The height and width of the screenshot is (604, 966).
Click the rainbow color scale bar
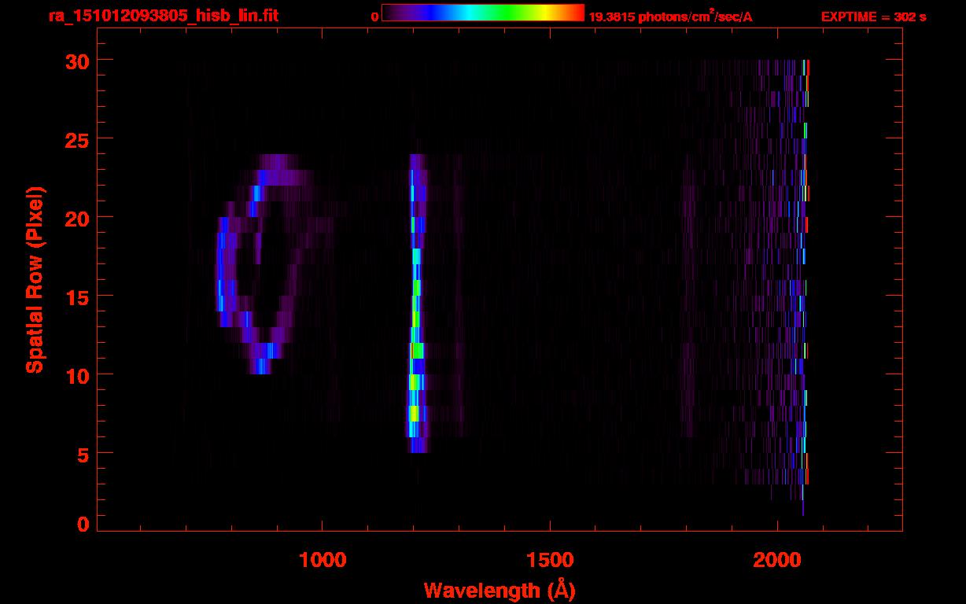tap(483, 13)
